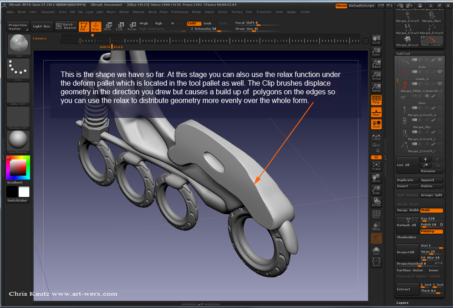Open the Preferences menu
453x308 pixels.
(179, 12)
